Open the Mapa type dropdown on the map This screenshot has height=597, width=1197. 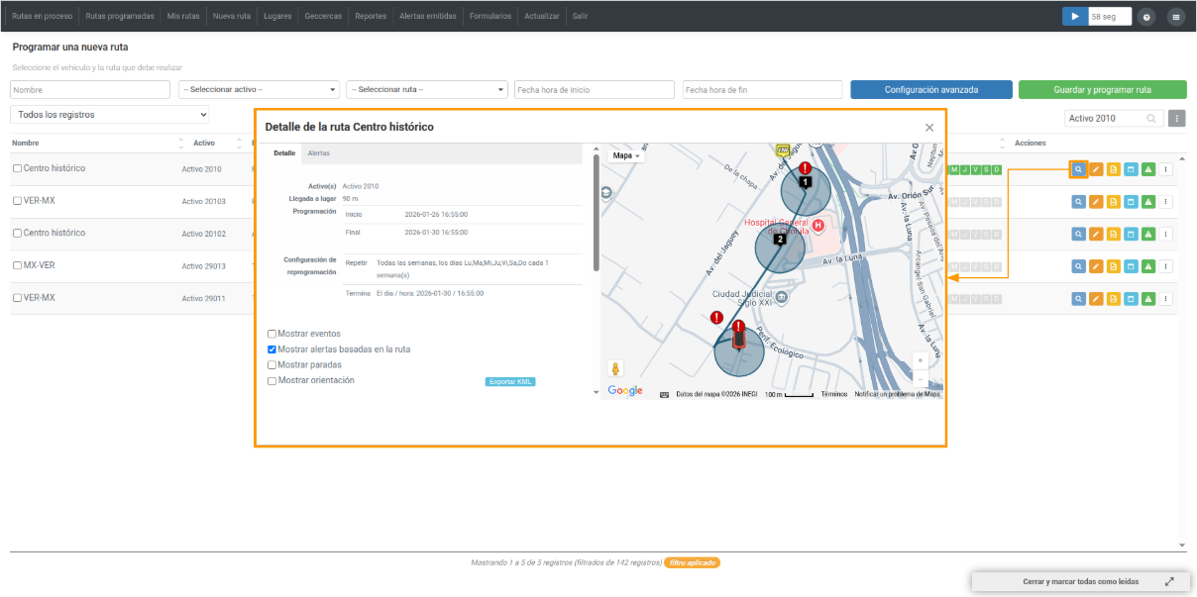(x=626, y=155)
